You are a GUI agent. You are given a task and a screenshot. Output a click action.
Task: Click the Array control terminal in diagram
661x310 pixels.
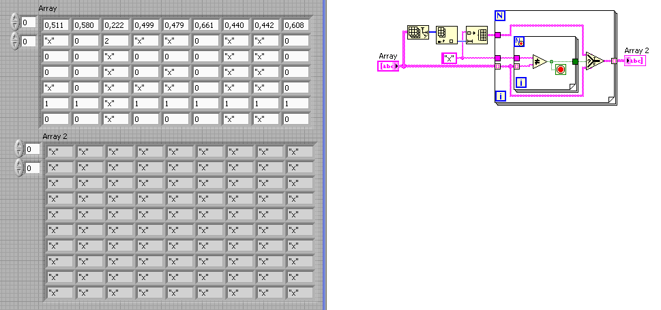coord(388,65)
